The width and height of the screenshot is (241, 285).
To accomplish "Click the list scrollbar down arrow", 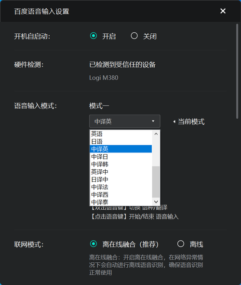I will pos(156,202).
